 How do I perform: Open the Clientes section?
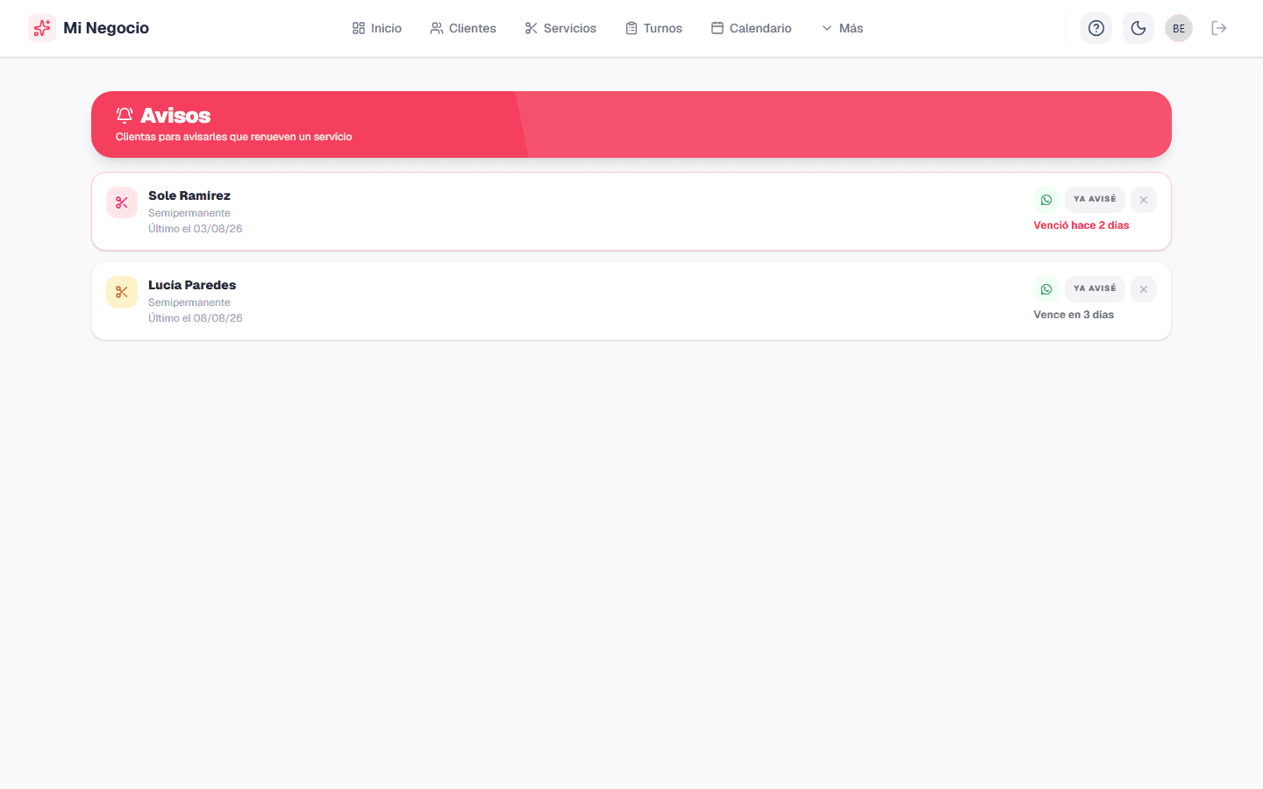[463, 28]
